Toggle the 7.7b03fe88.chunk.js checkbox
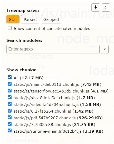The height and width of the screenshot is (144, 114). [x=9, y=124]
